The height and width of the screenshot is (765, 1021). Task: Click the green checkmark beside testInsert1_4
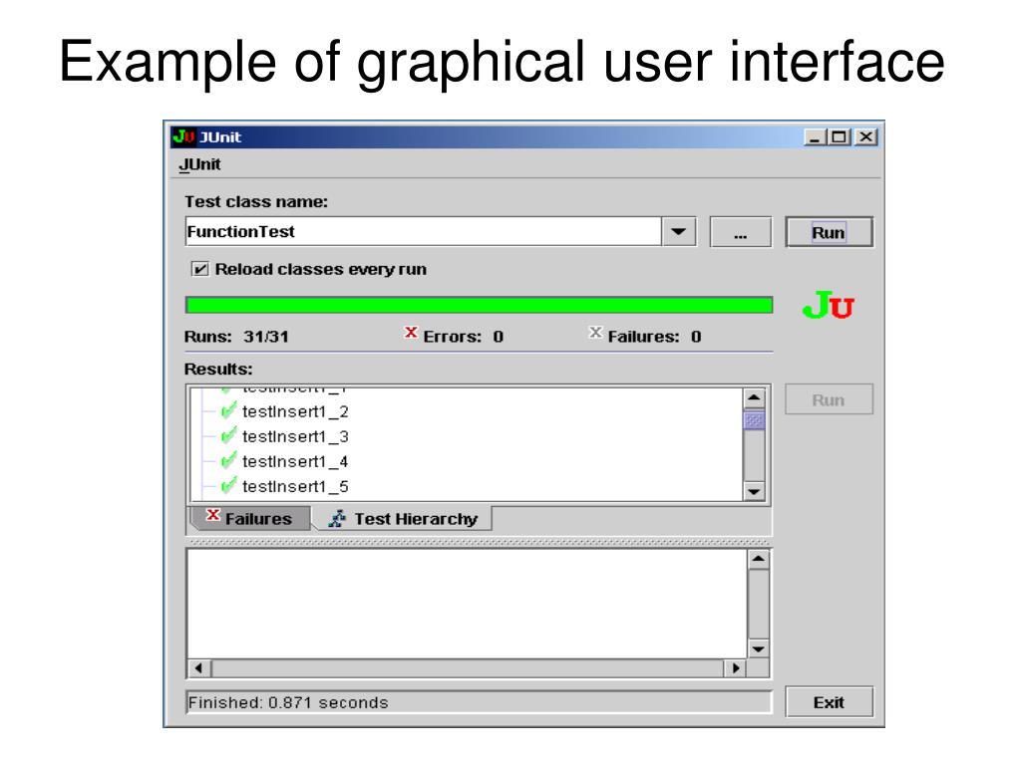click(x=228, y=461)
